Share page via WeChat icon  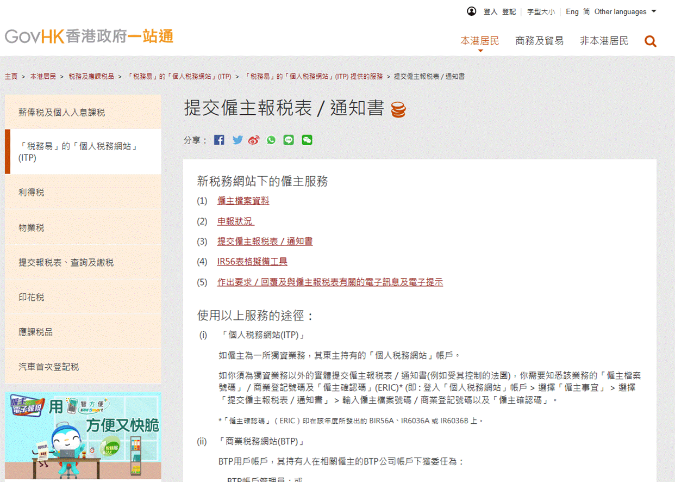(307, 140)
